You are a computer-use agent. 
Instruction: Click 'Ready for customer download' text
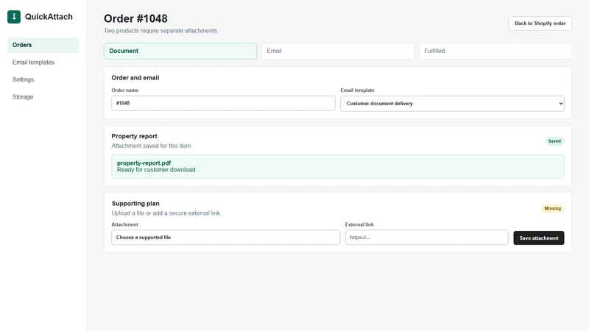click(156, 170)
